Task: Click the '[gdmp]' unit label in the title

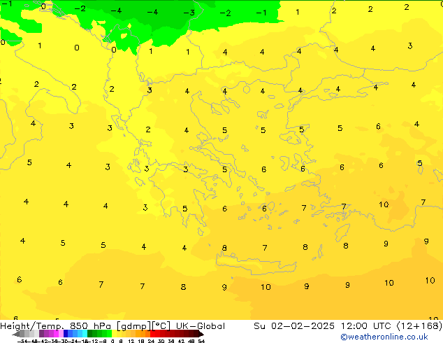Action: (133, 326)
